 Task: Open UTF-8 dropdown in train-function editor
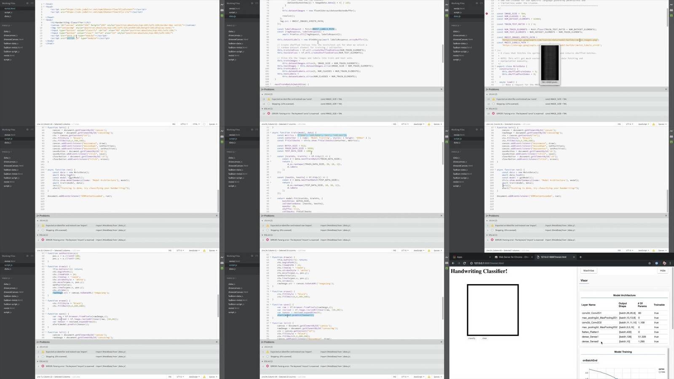[x=405, y=250]
